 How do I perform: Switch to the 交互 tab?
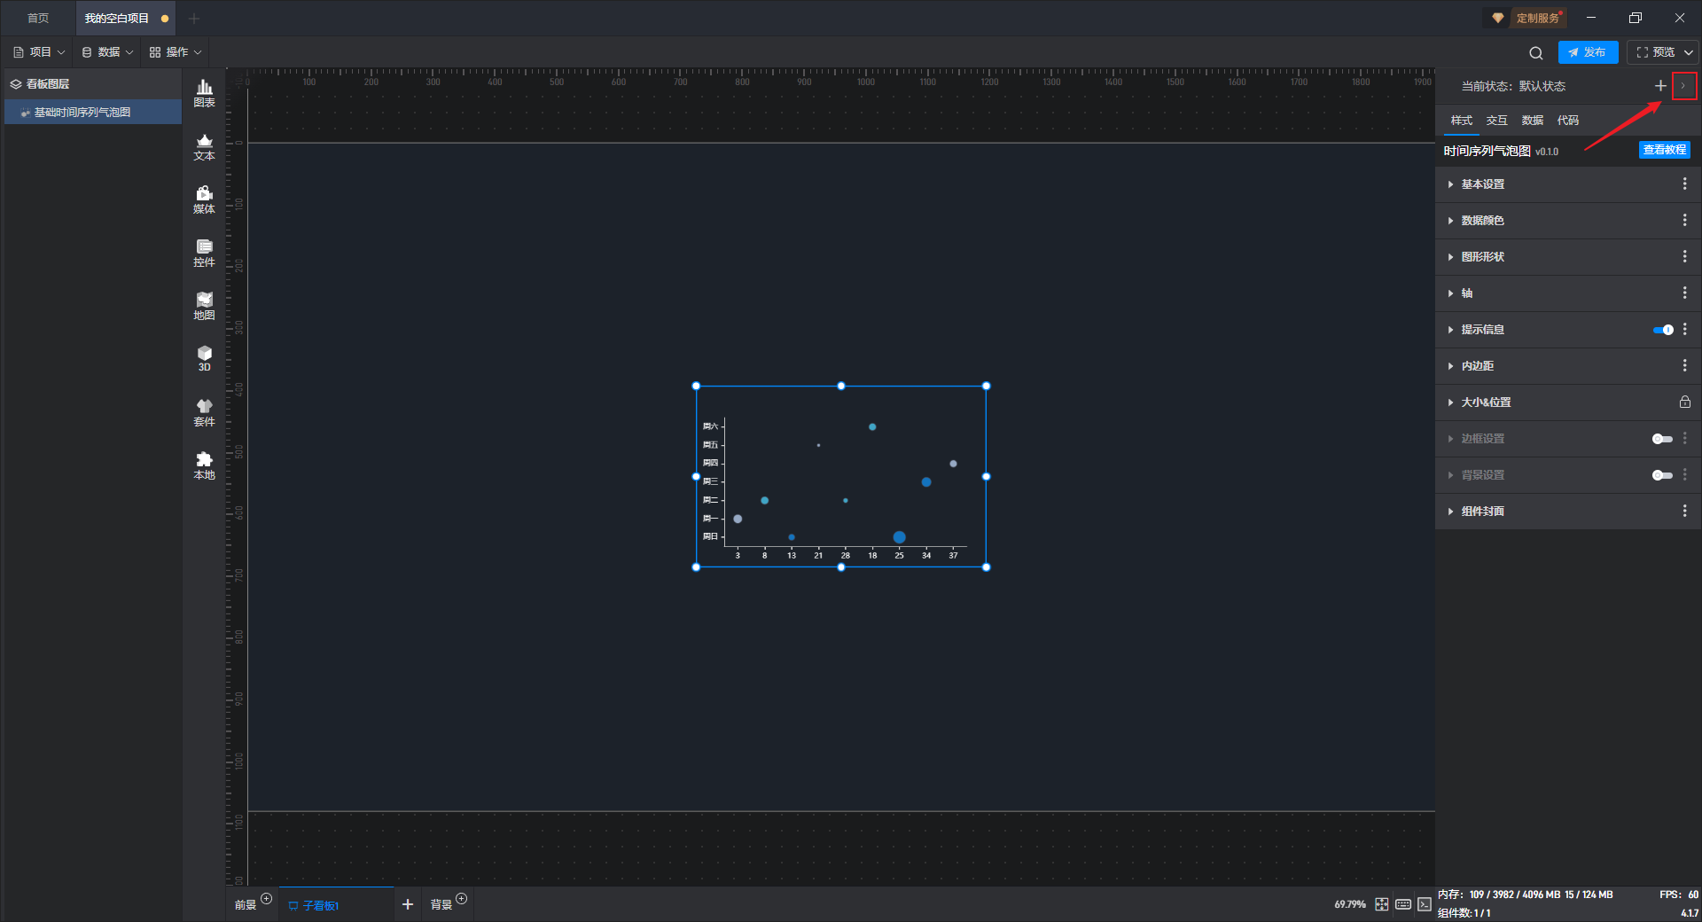click(x=1496, y=121)
